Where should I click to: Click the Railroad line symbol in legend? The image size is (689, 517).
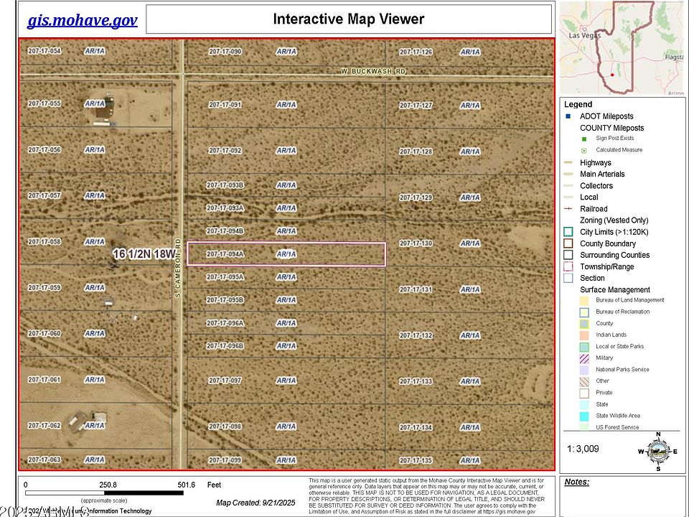coord(568,209)
